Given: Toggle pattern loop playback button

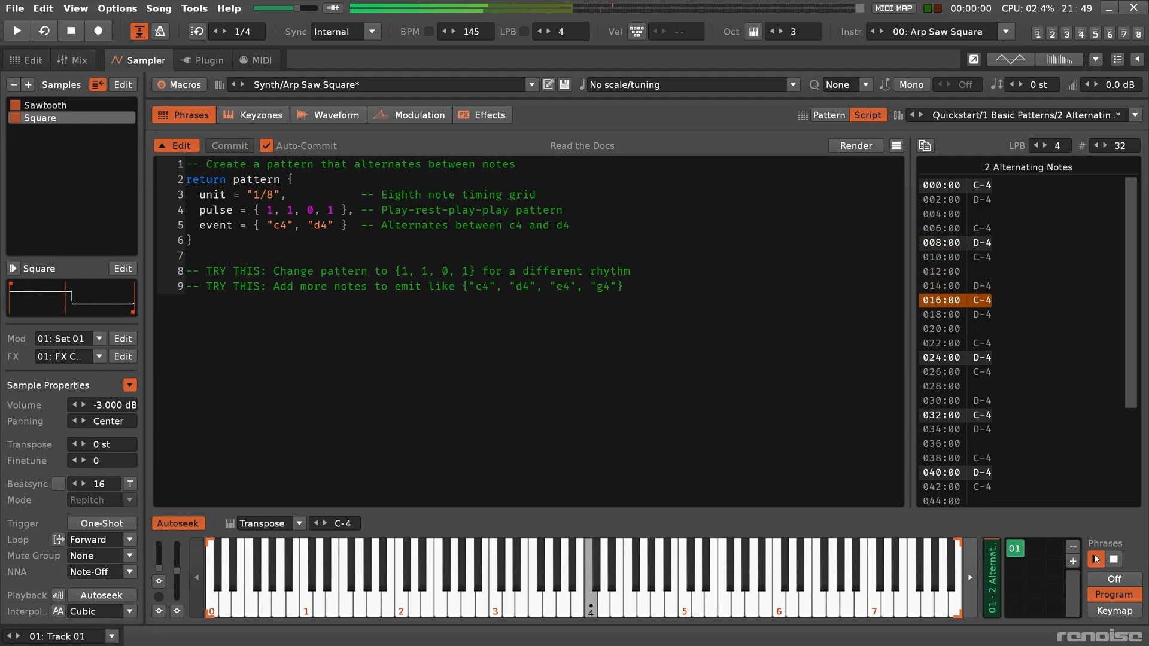Looking at the screenshot, I should [44, 31].
